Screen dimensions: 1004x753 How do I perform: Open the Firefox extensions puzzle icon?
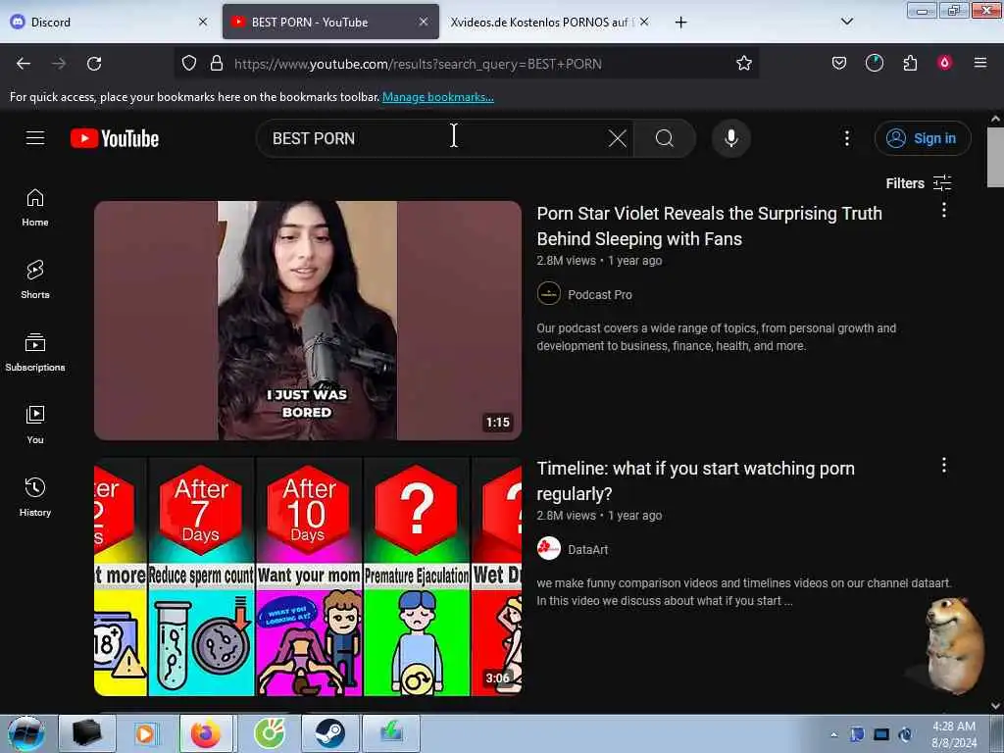910,64
